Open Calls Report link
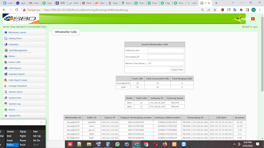The width and height of the screenshot is (264, 148). click(15, 68)
